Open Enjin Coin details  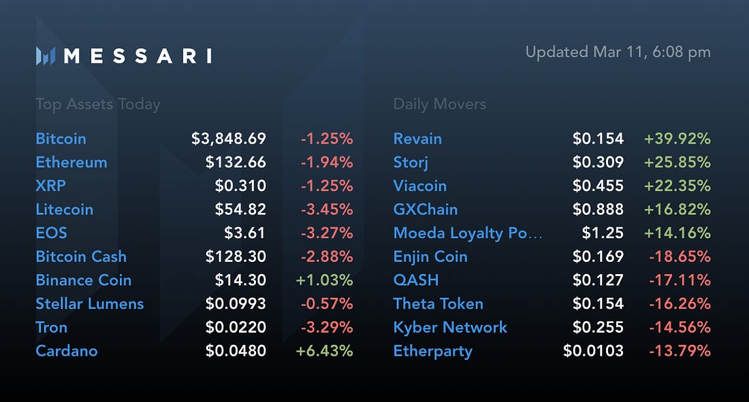pyautogui.click(x=430, y=256)
